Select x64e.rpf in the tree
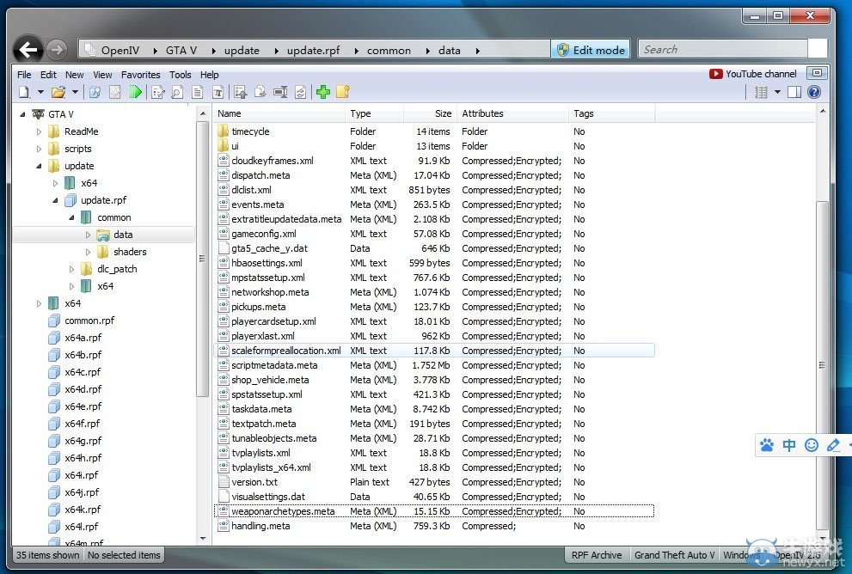Viewport: 852px width, 574px height. click(x=83, y=406)
